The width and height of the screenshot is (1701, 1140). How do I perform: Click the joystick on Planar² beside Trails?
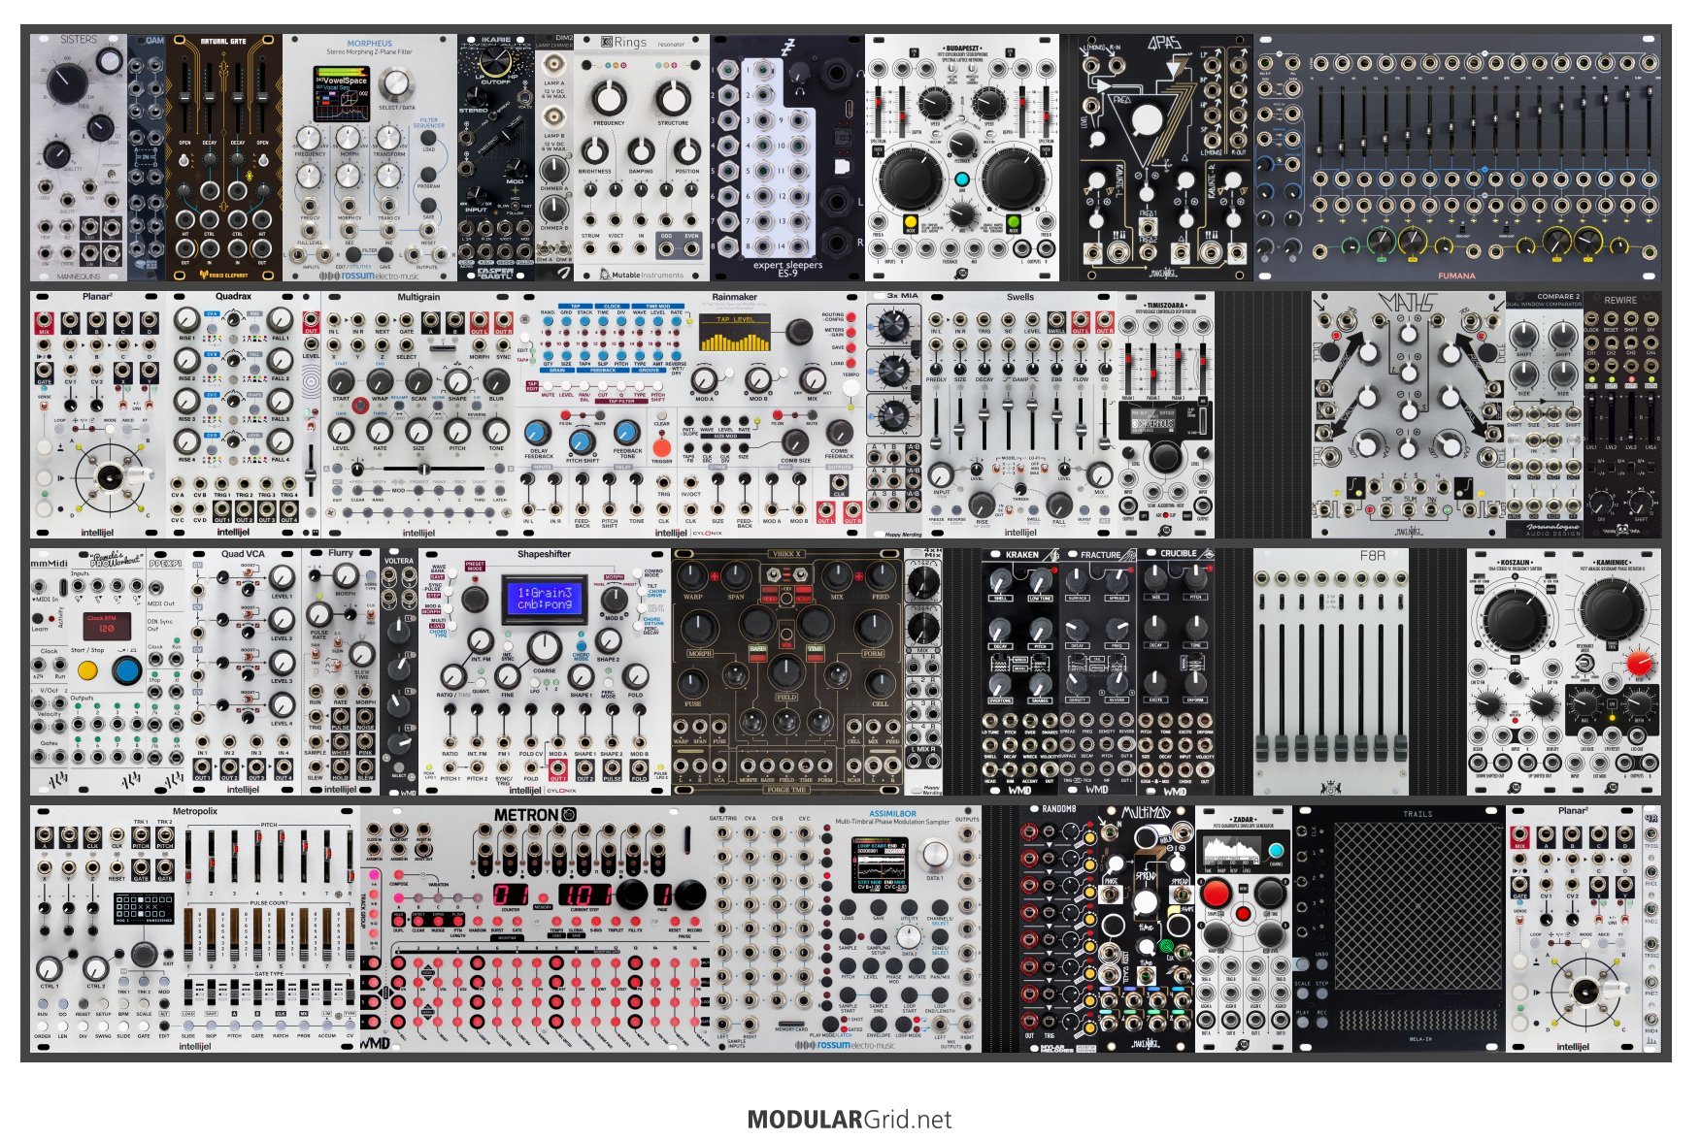click(x=1584, y=991)
